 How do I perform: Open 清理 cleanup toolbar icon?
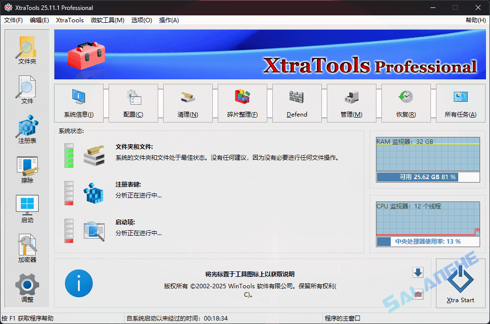[187, 103]
